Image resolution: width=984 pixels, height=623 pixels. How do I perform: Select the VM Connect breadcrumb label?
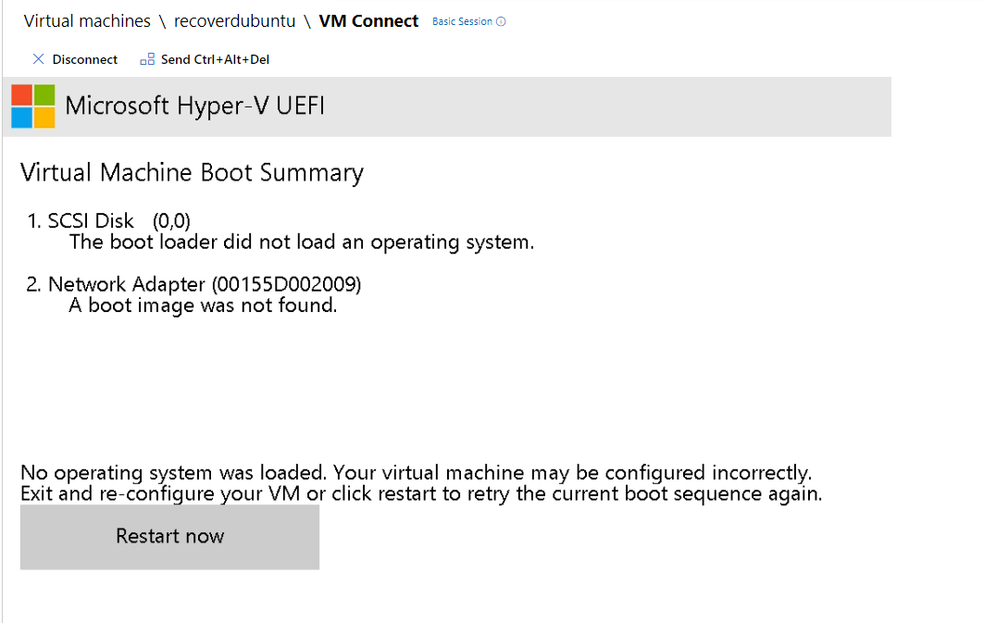click(x=368, y=20)
